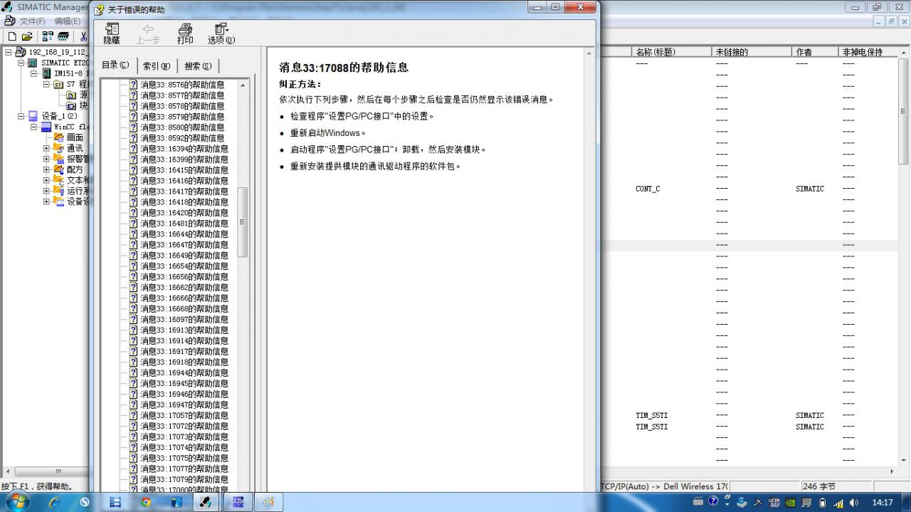Click the Open project folder icon

(27, 36)
